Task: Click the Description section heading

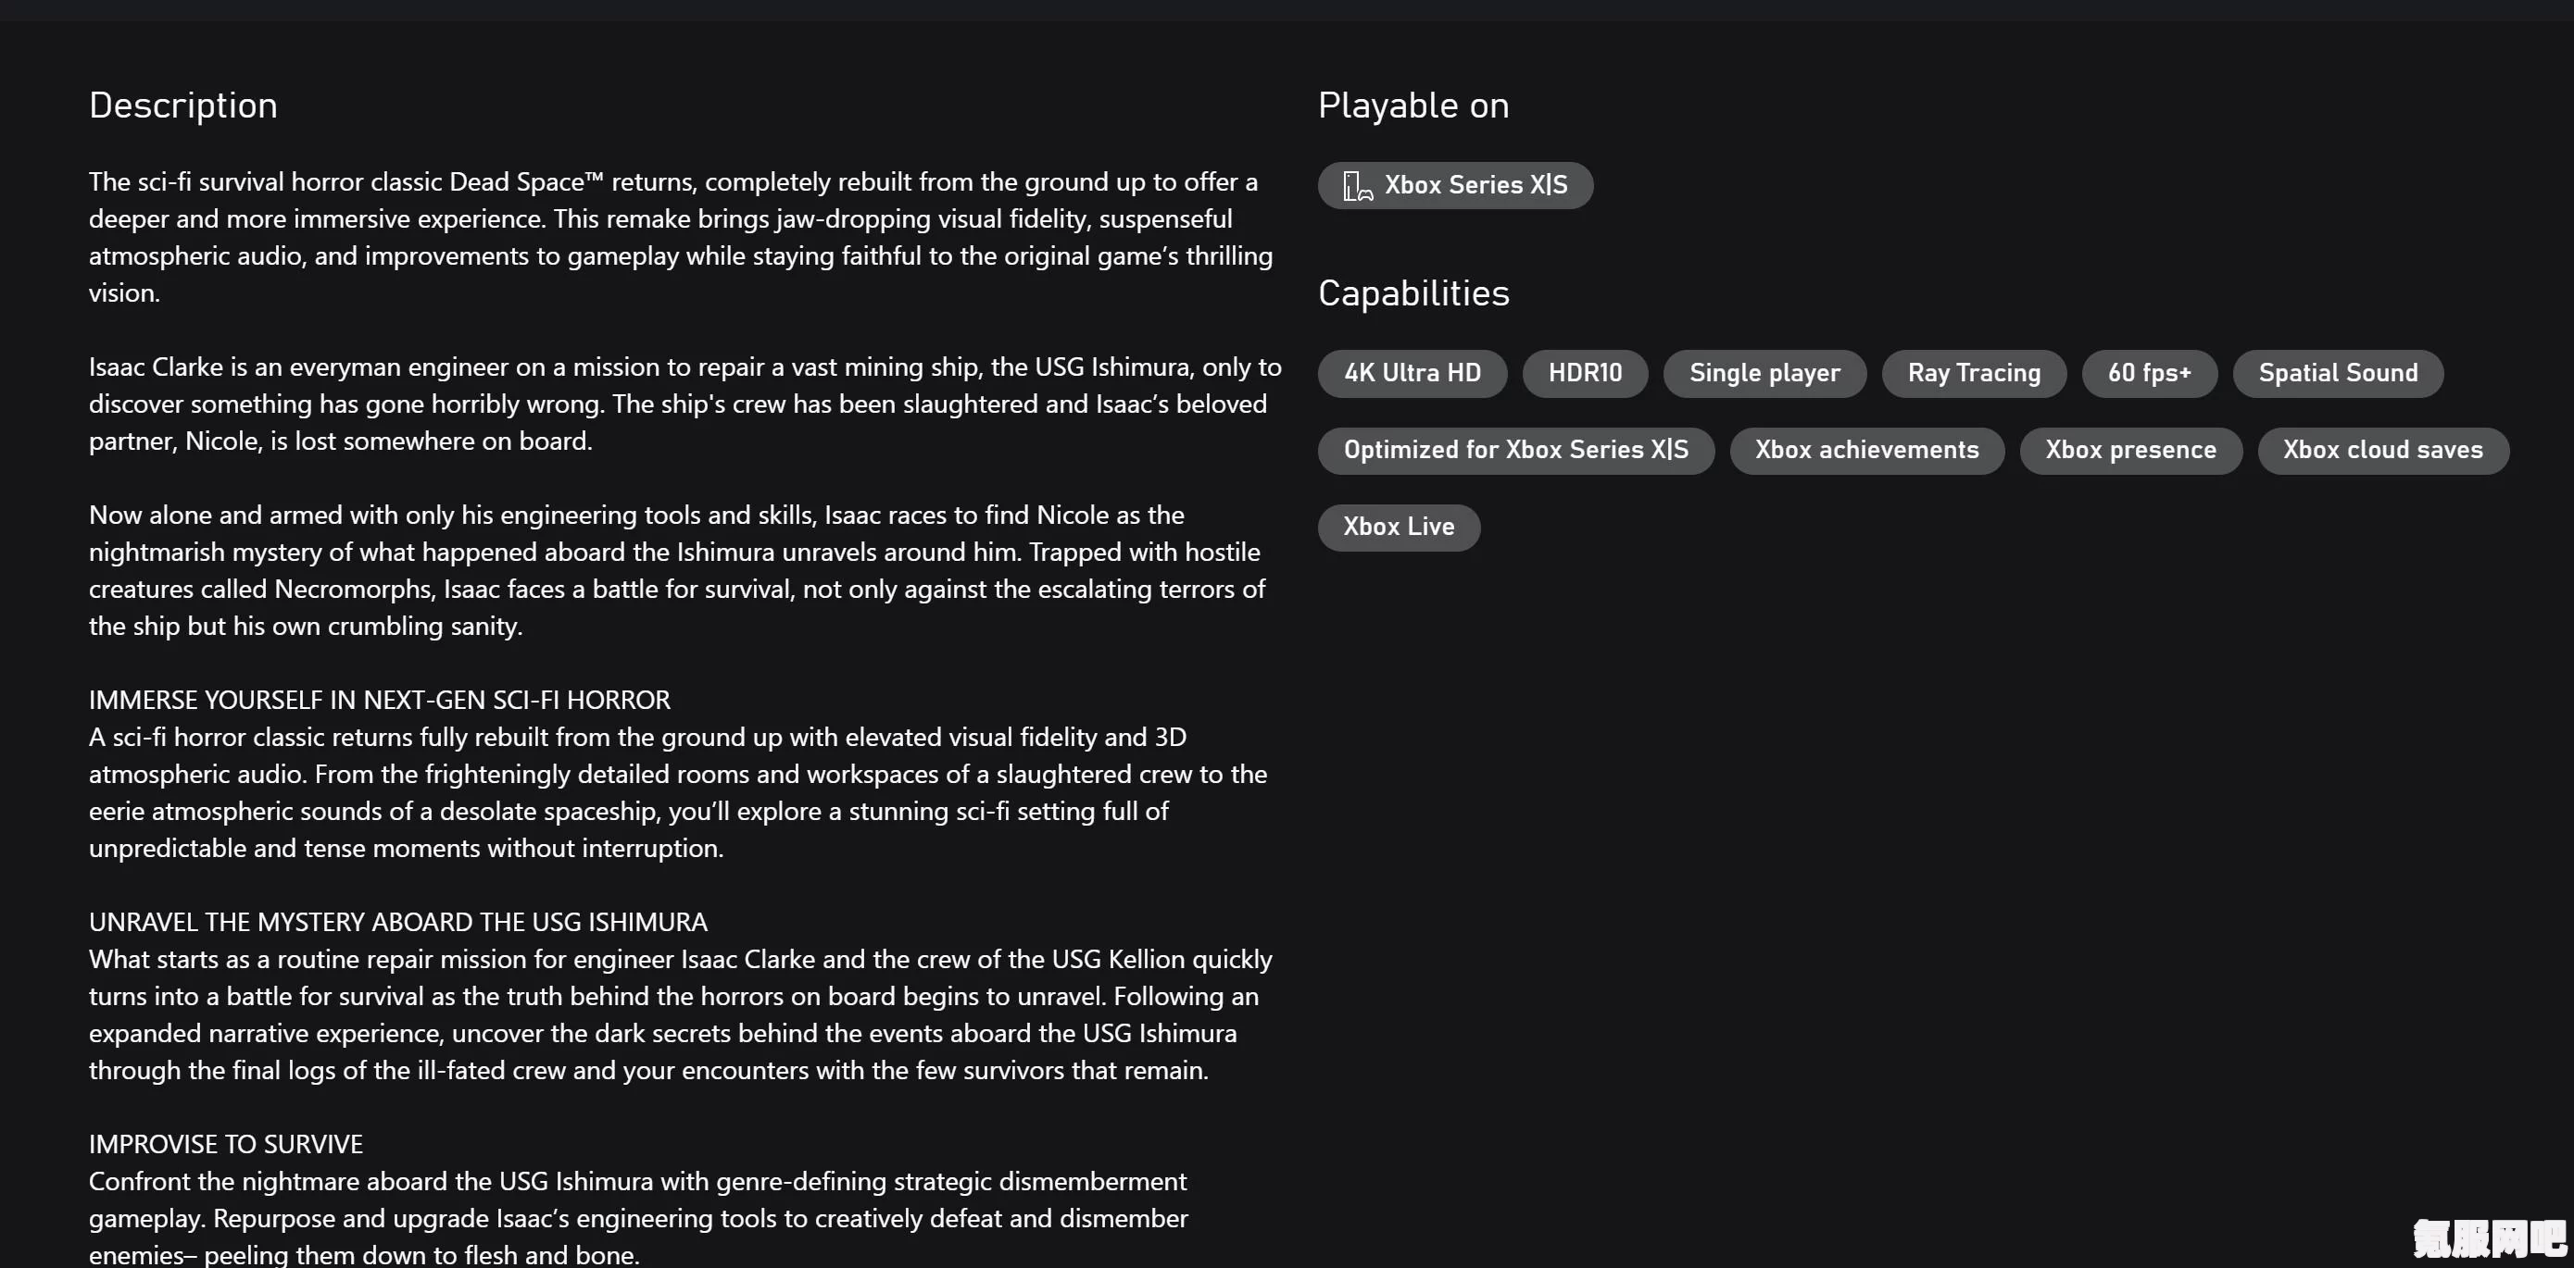Action: (x=182, y=106)
